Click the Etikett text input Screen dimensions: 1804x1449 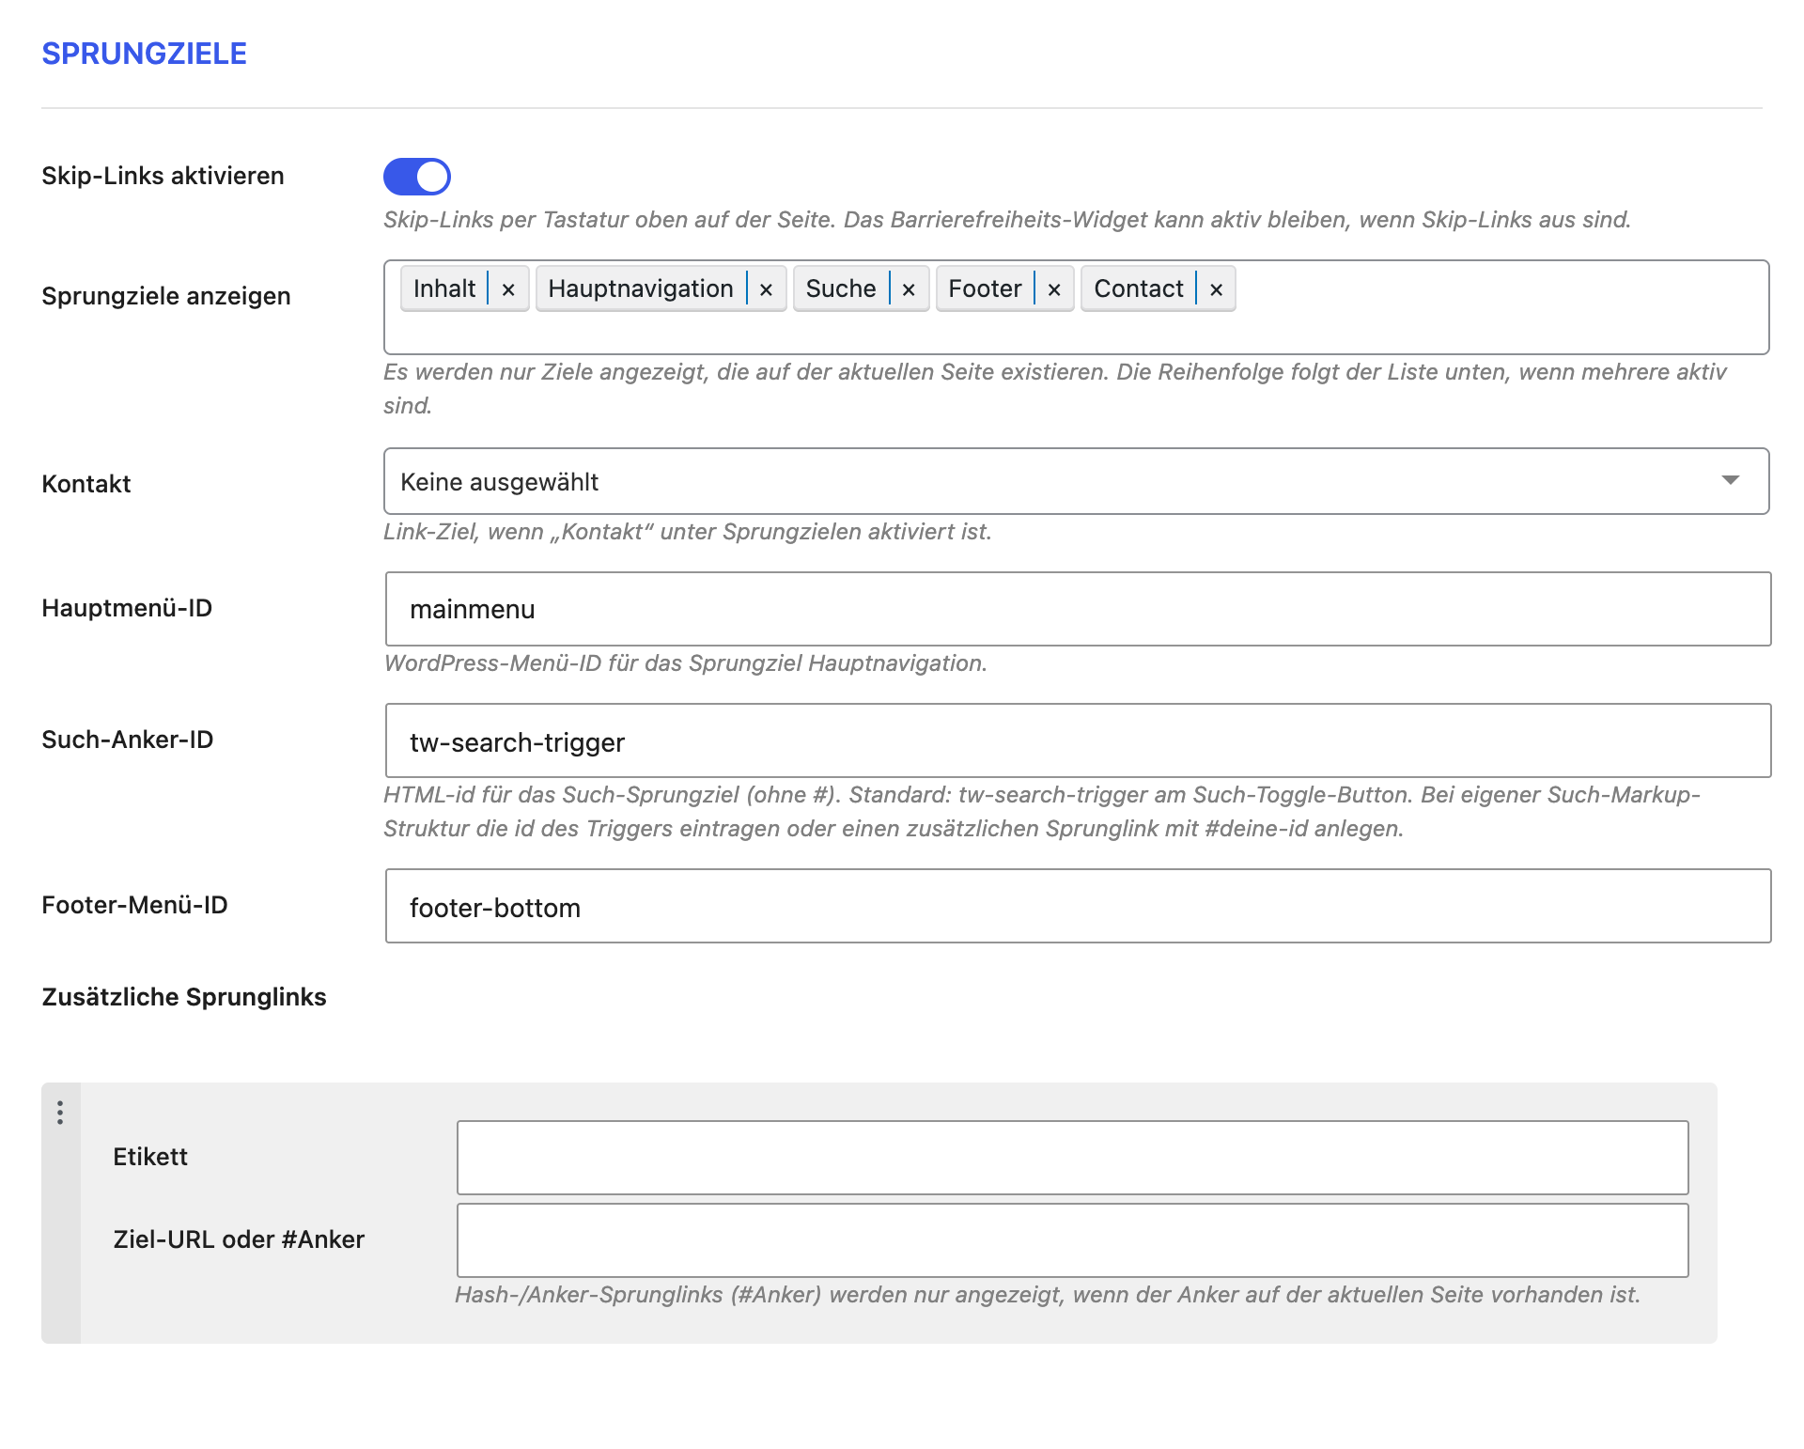pos(1072,1158)
